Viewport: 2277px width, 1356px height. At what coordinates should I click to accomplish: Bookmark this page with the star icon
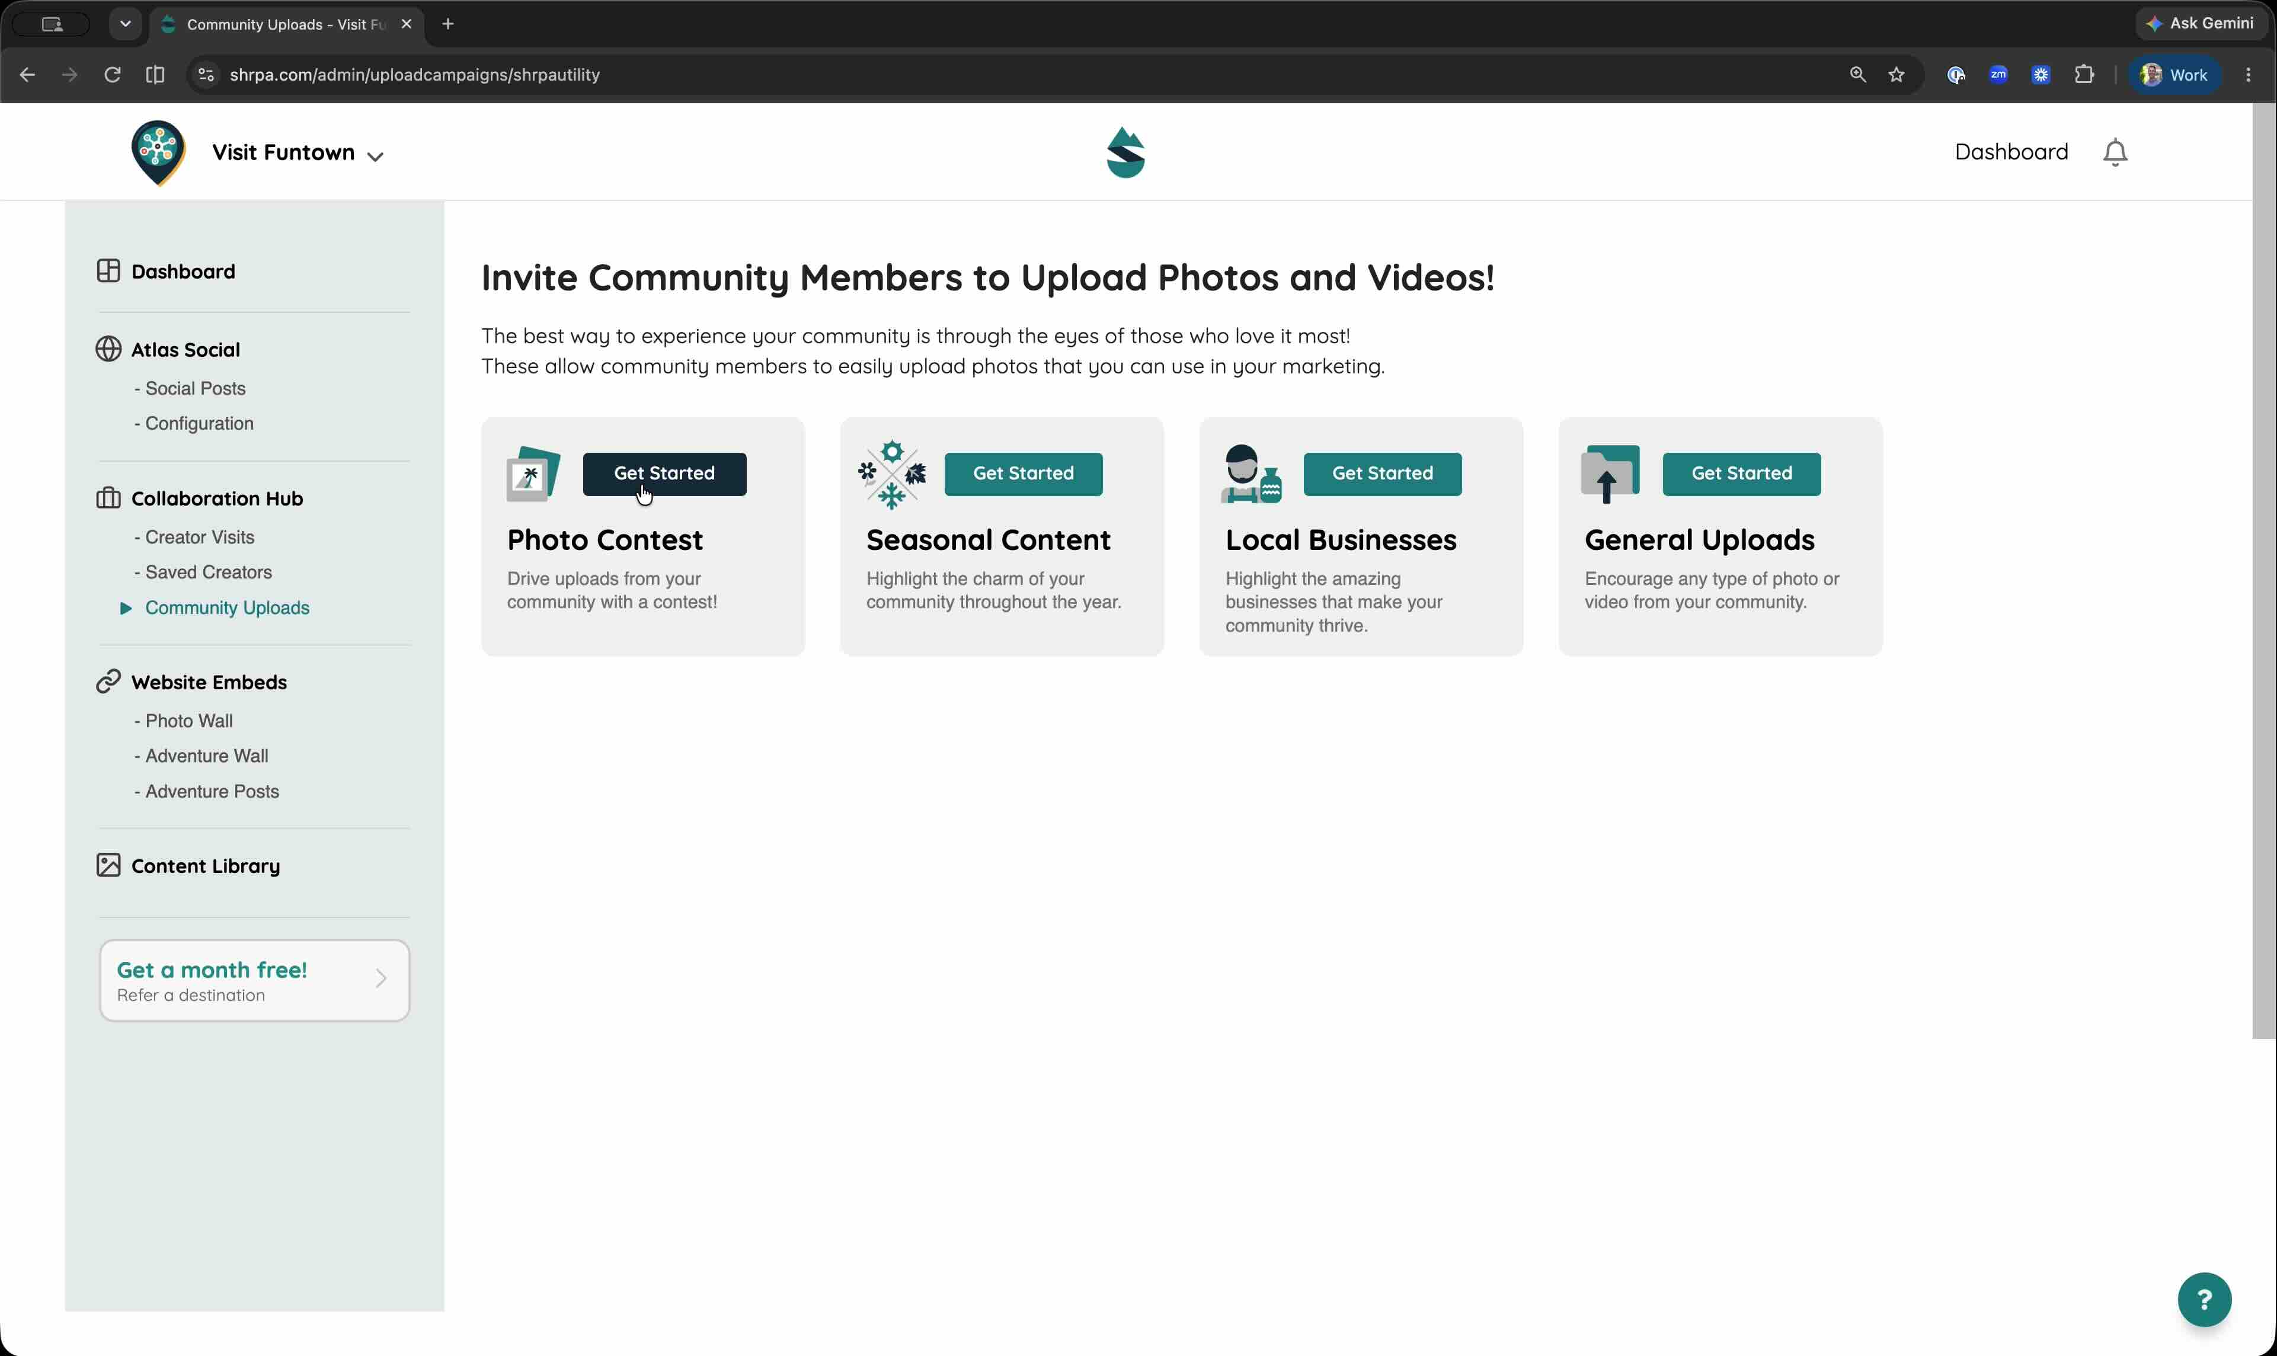tap(1896, 75)
